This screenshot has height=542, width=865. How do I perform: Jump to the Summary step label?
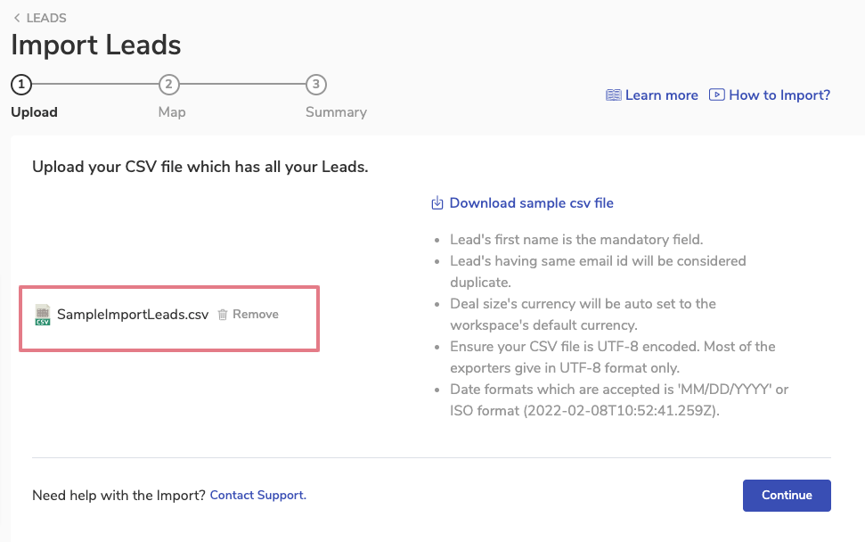336,112
